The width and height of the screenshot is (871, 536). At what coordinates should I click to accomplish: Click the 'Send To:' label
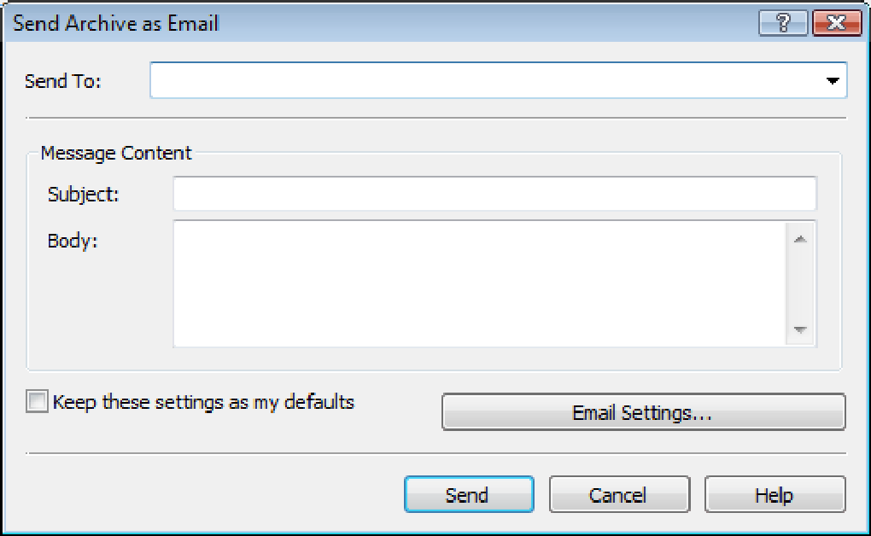tap(63, 82)
